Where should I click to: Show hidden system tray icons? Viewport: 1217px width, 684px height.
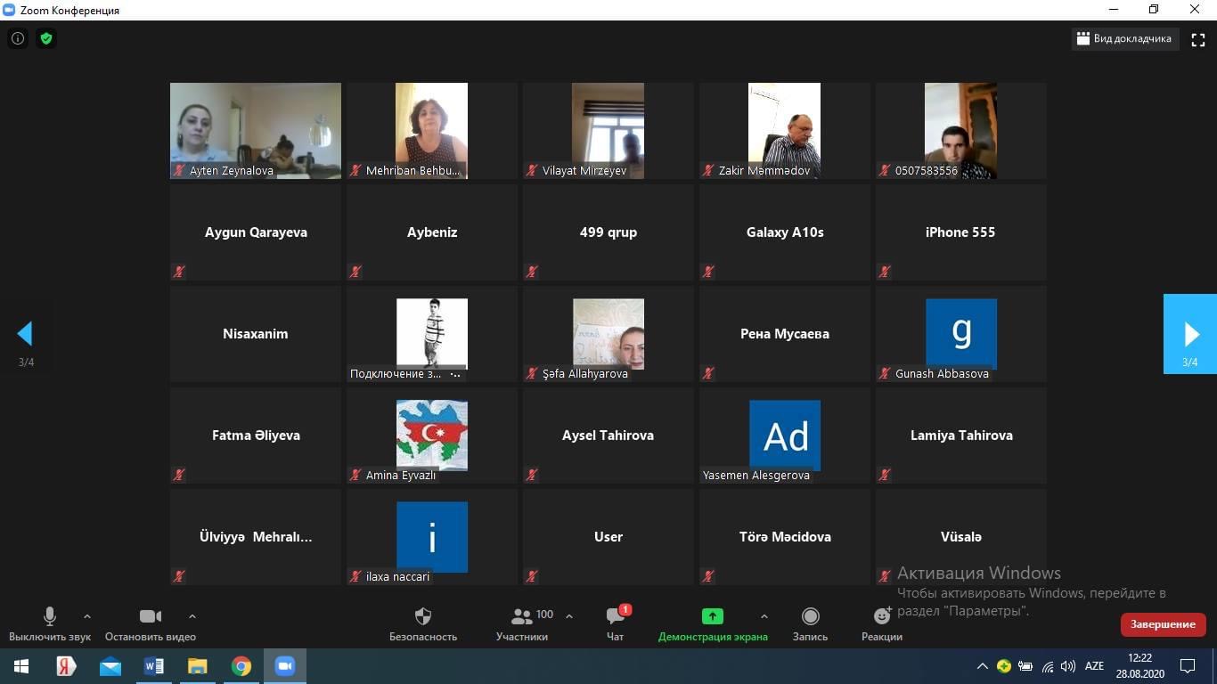click(983, 666)
